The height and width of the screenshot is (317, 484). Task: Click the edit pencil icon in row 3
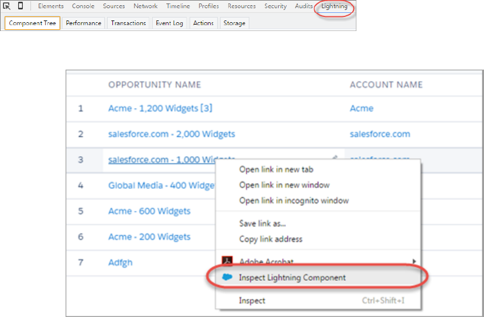(x=335, y=157)
